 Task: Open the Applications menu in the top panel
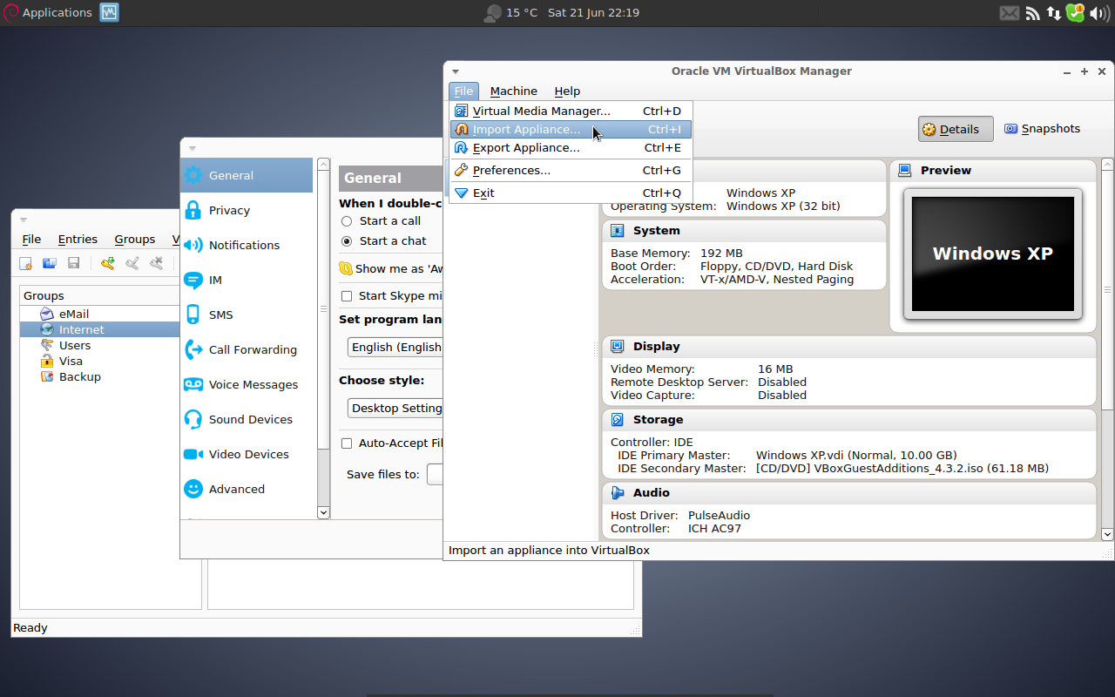(x=48, y=12)
